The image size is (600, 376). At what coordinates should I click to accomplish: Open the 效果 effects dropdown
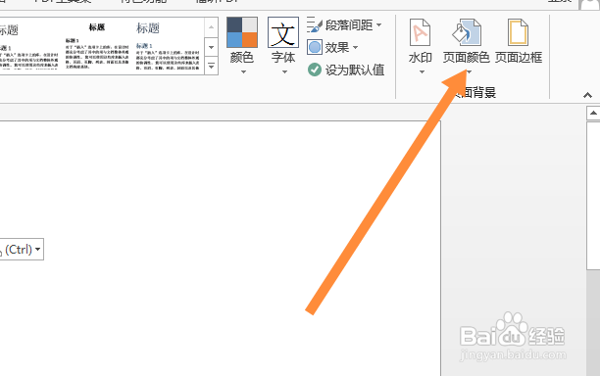tap(332, 47)
